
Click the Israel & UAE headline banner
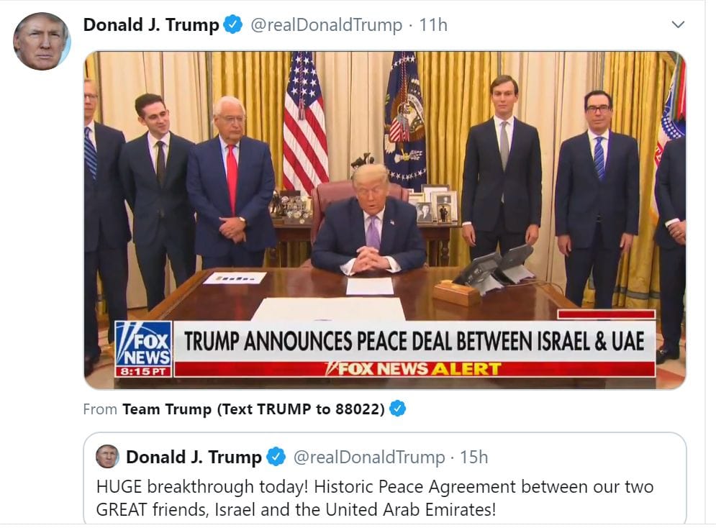[x=414, y=342]
